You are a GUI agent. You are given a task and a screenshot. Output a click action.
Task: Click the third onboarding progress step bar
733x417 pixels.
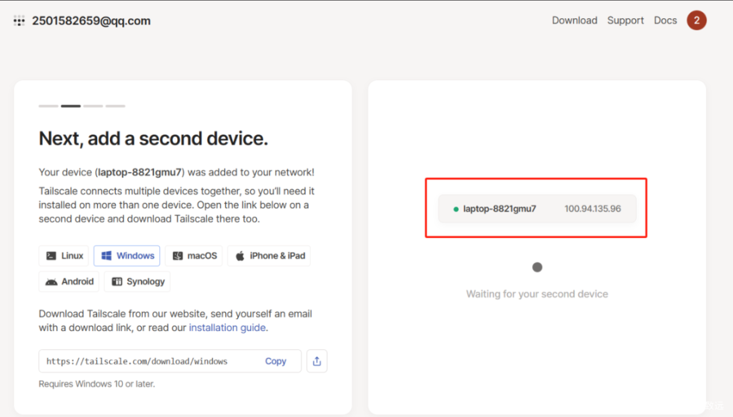point(93,106)
